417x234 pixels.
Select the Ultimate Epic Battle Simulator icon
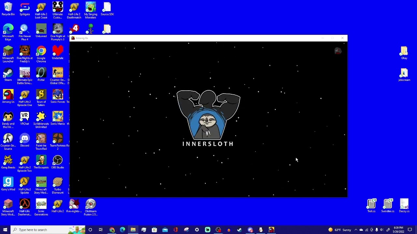click(x=25, y=76)
